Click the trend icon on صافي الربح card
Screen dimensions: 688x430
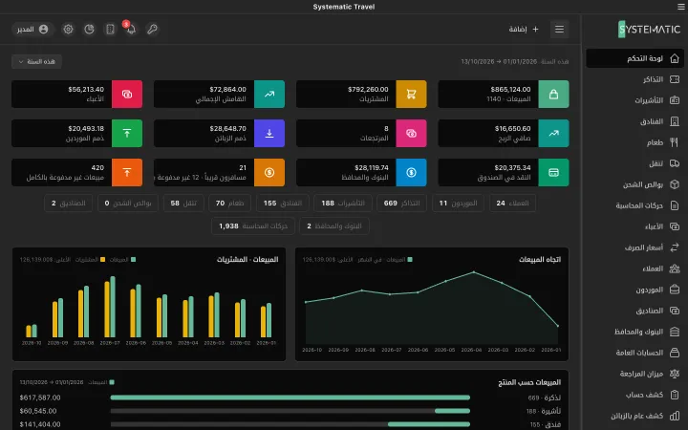553,133
